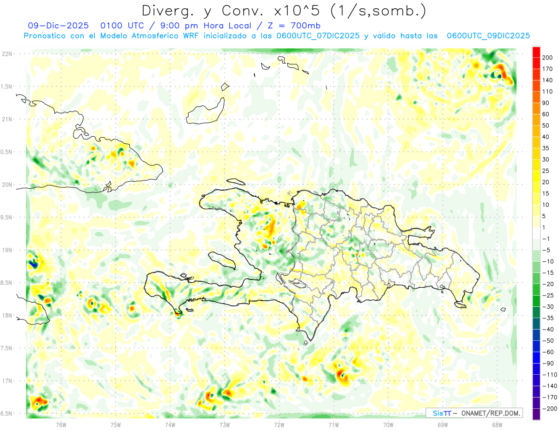Viewport: 558px width, 431px height.
Task: Click the "76W" longitude label
Action: [61, 424]
